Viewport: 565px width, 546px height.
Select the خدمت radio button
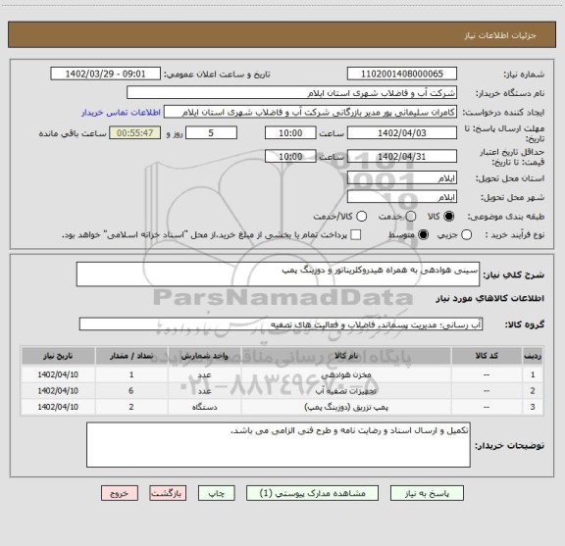[x=411, y=217]
